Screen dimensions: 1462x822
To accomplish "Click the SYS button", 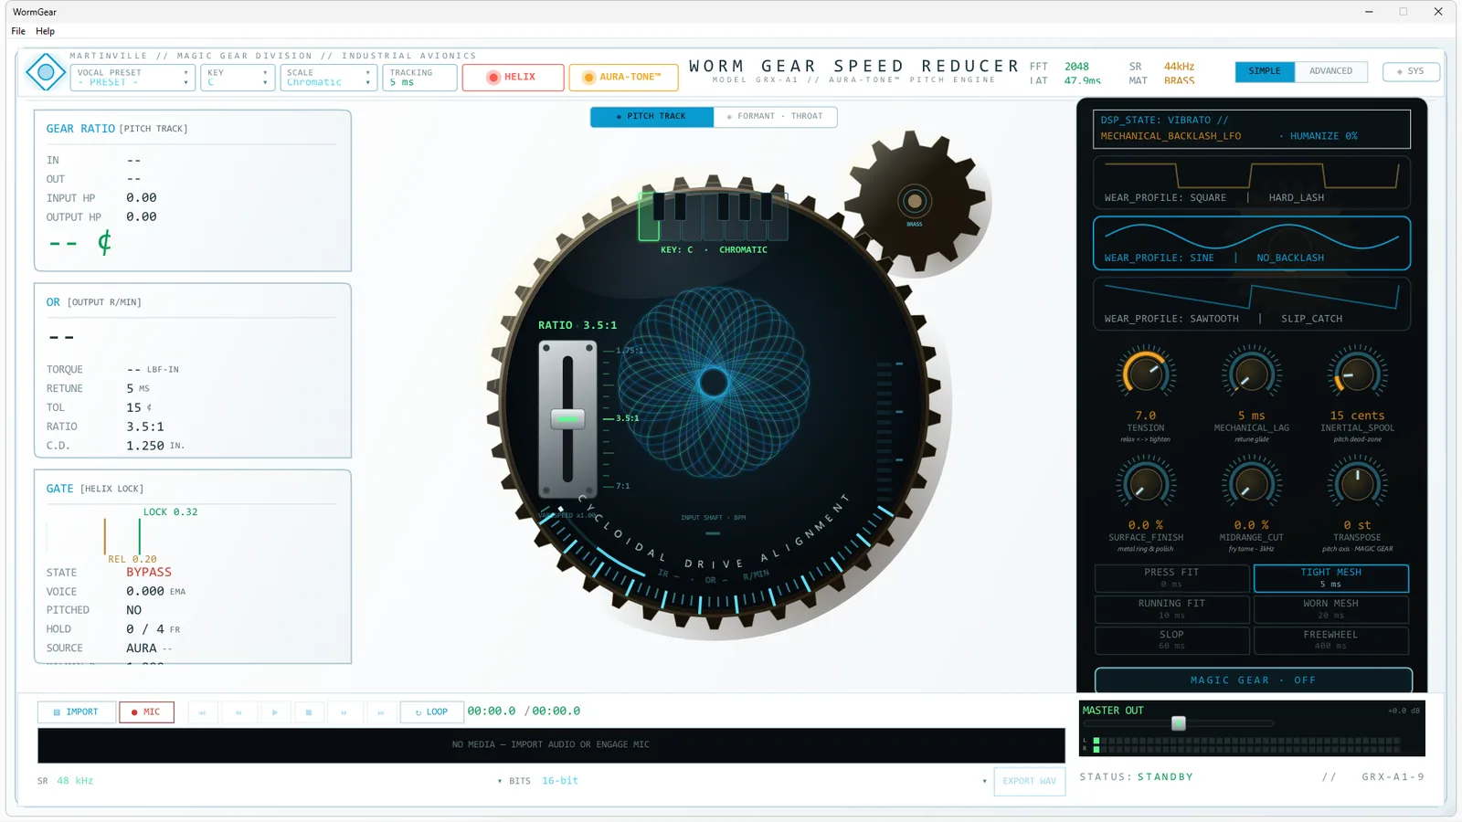I will point(1411,71).
